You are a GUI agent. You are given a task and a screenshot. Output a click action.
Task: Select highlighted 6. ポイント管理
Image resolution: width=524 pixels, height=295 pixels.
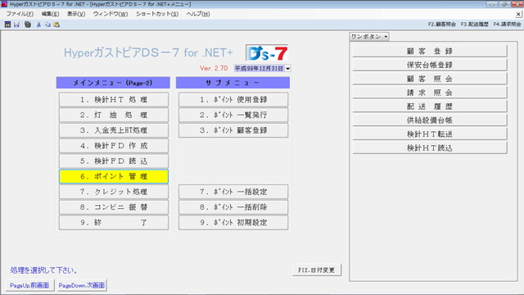pyautogui.click(x=114, y=177)
